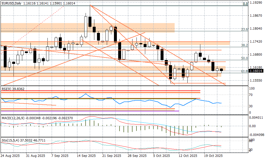Viewport: 265px width, 159px height.
Task: Select the 61.8 Fibonacci level label
Action: [245, 71]
